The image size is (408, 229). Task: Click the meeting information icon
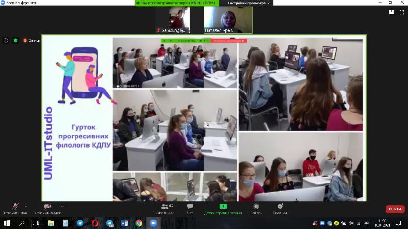coord(6,40)
